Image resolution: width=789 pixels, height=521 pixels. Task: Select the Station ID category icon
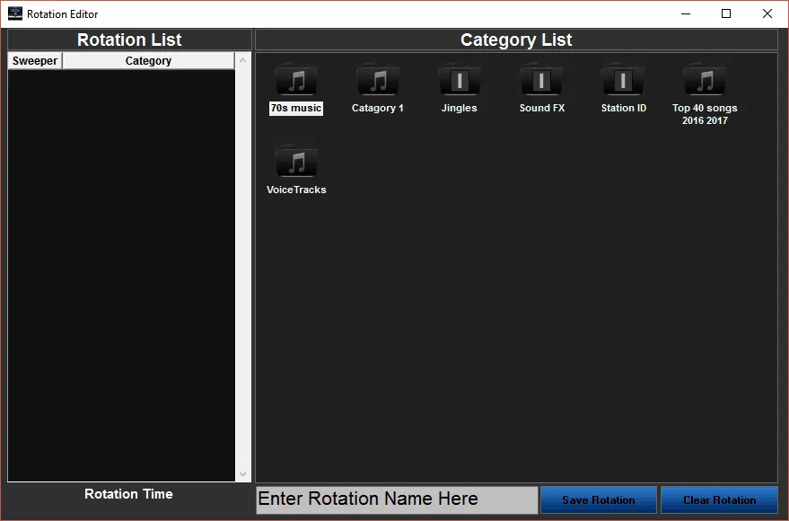tap(623, 81)
